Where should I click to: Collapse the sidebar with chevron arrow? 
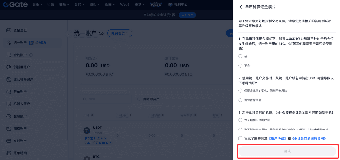[68, 34]
